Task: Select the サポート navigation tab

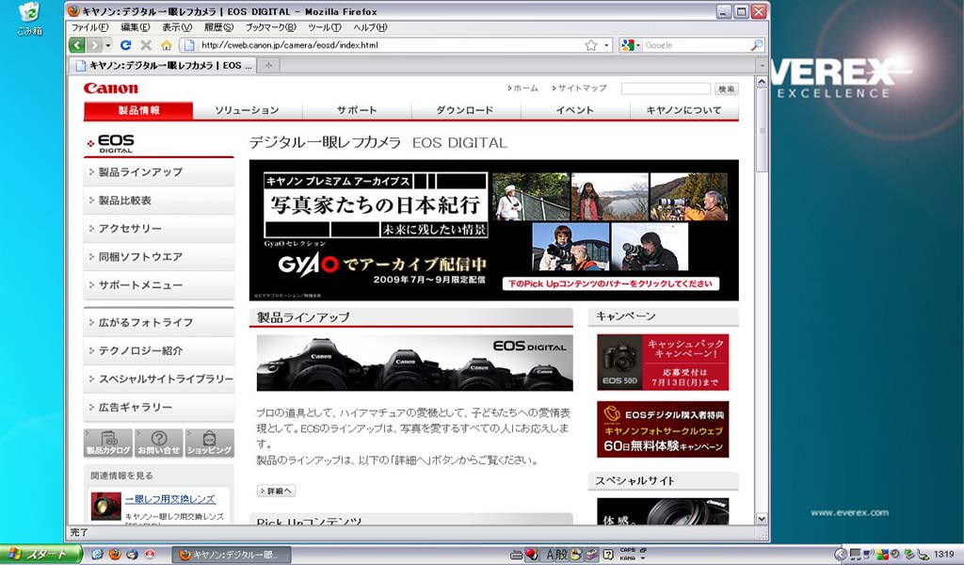Action: click(x=357, y=110)
